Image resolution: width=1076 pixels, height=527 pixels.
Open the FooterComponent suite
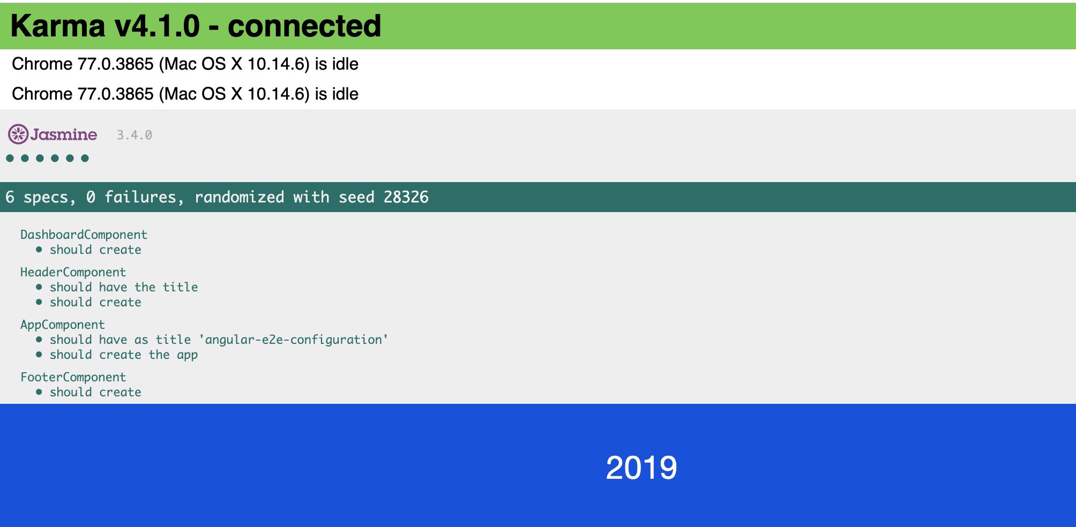coord(73,377)
